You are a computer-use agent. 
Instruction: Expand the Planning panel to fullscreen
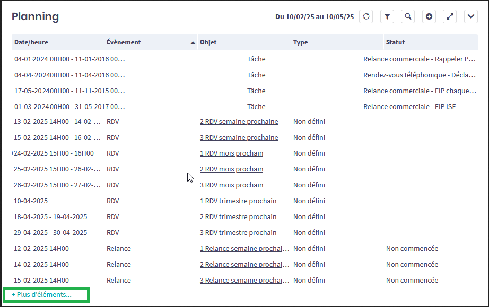450,17
